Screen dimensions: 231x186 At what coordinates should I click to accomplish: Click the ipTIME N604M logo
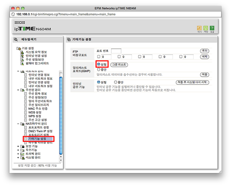click(32, 29)
